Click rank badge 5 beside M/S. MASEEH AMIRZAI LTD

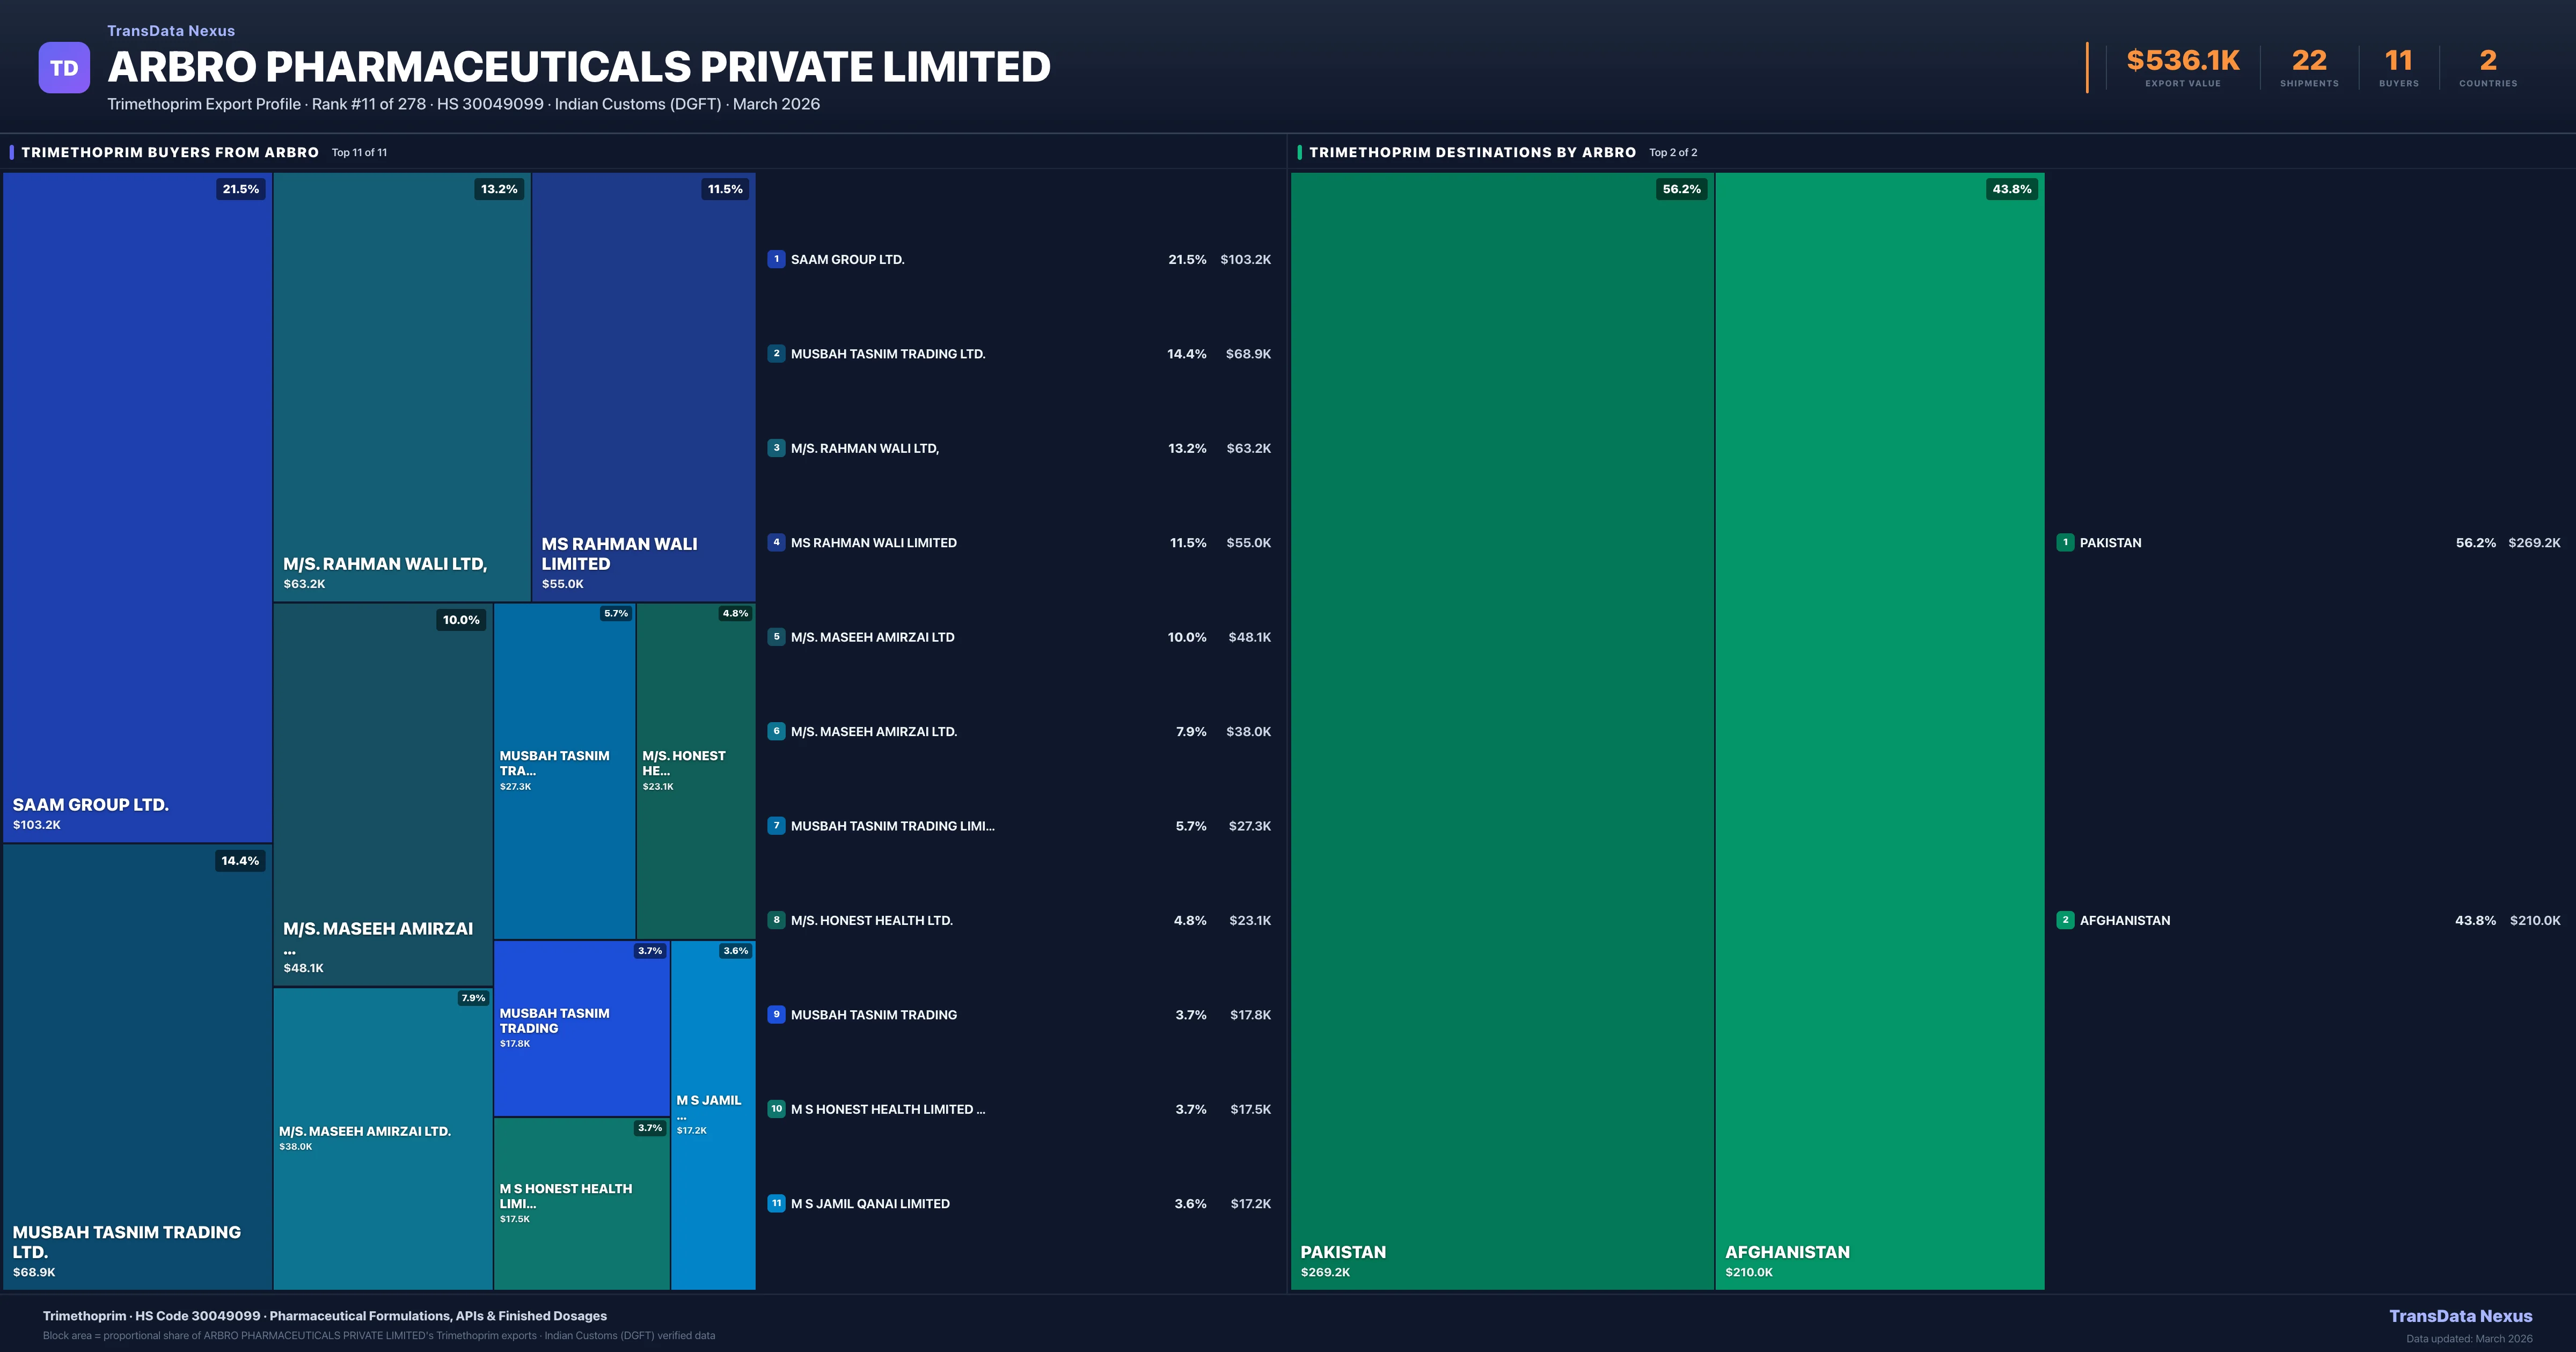click(x=776, y=637)
